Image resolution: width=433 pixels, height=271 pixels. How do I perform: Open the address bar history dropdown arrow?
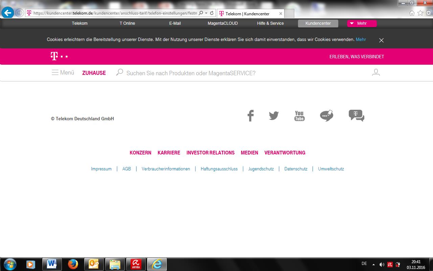206,13
